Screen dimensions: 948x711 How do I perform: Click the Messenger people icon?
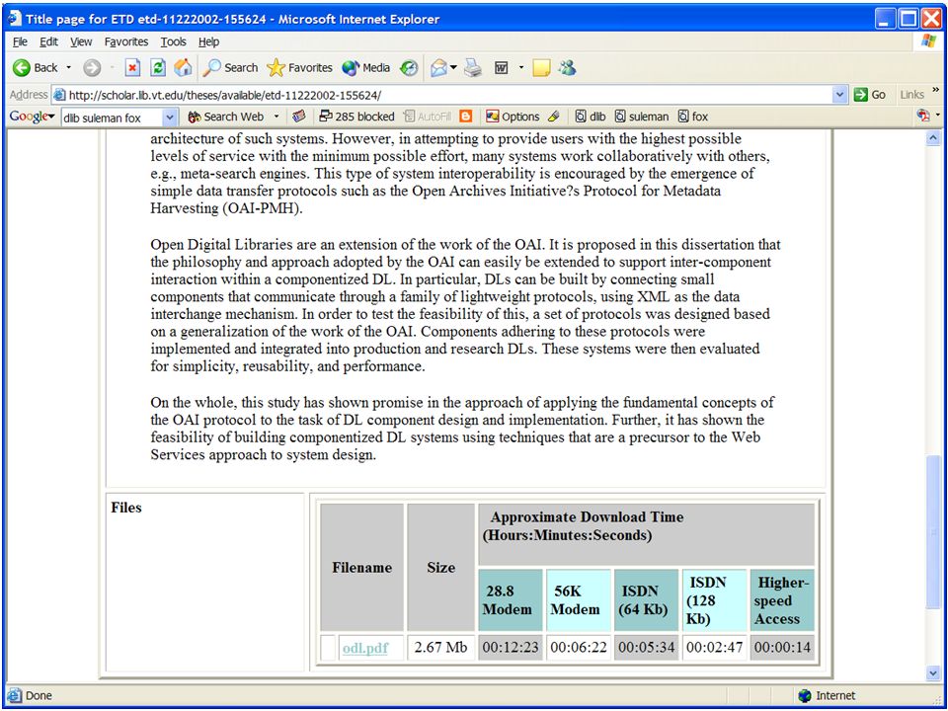(x=567, y=68)
